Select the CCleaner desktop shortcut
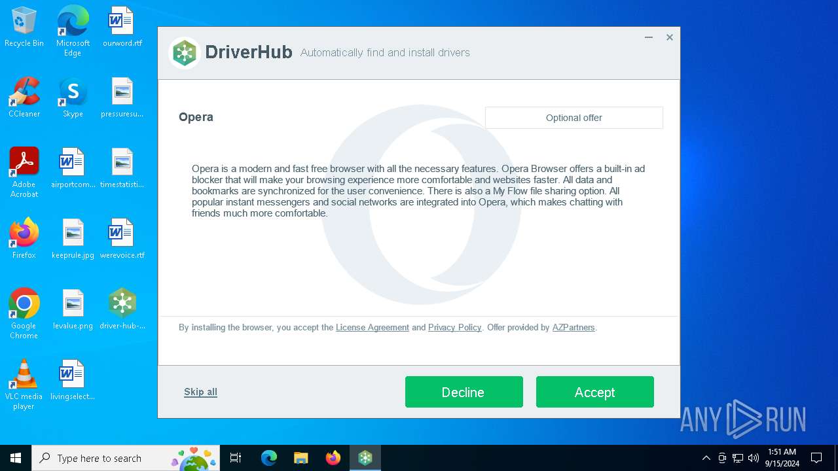 [24, 98]
